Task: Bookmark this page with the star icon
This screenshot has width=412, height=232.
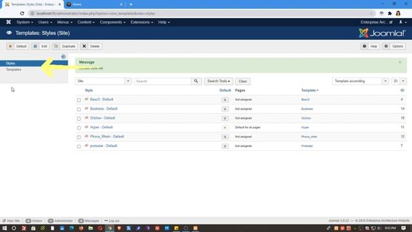Action: (x=371, y=14)
